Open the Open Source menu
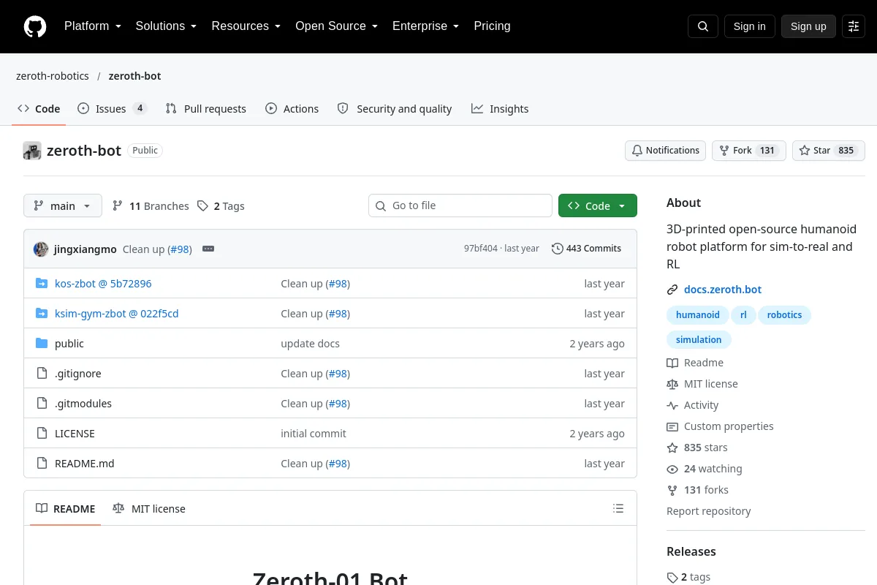 tap(336, 26)
